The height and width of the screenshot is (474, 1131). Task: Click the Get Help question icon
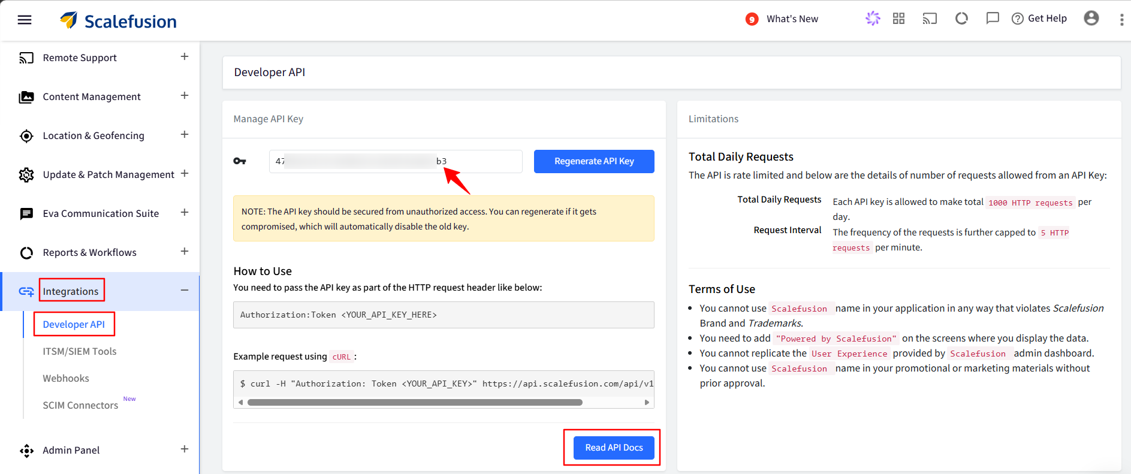(x=1017, y=19)
